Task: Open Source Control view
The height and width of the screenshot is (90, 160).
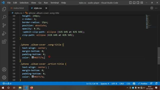Action: [4, 25]
